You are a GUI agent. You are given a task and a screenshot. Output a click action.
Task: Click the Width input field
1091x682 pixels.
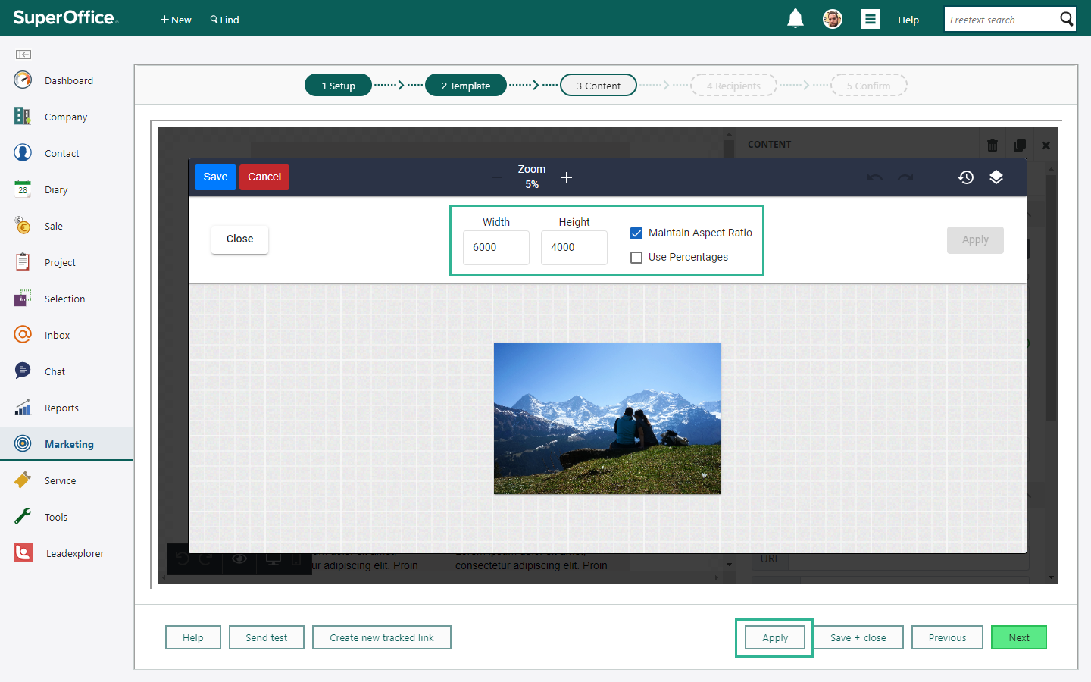[x=496, y=248]
